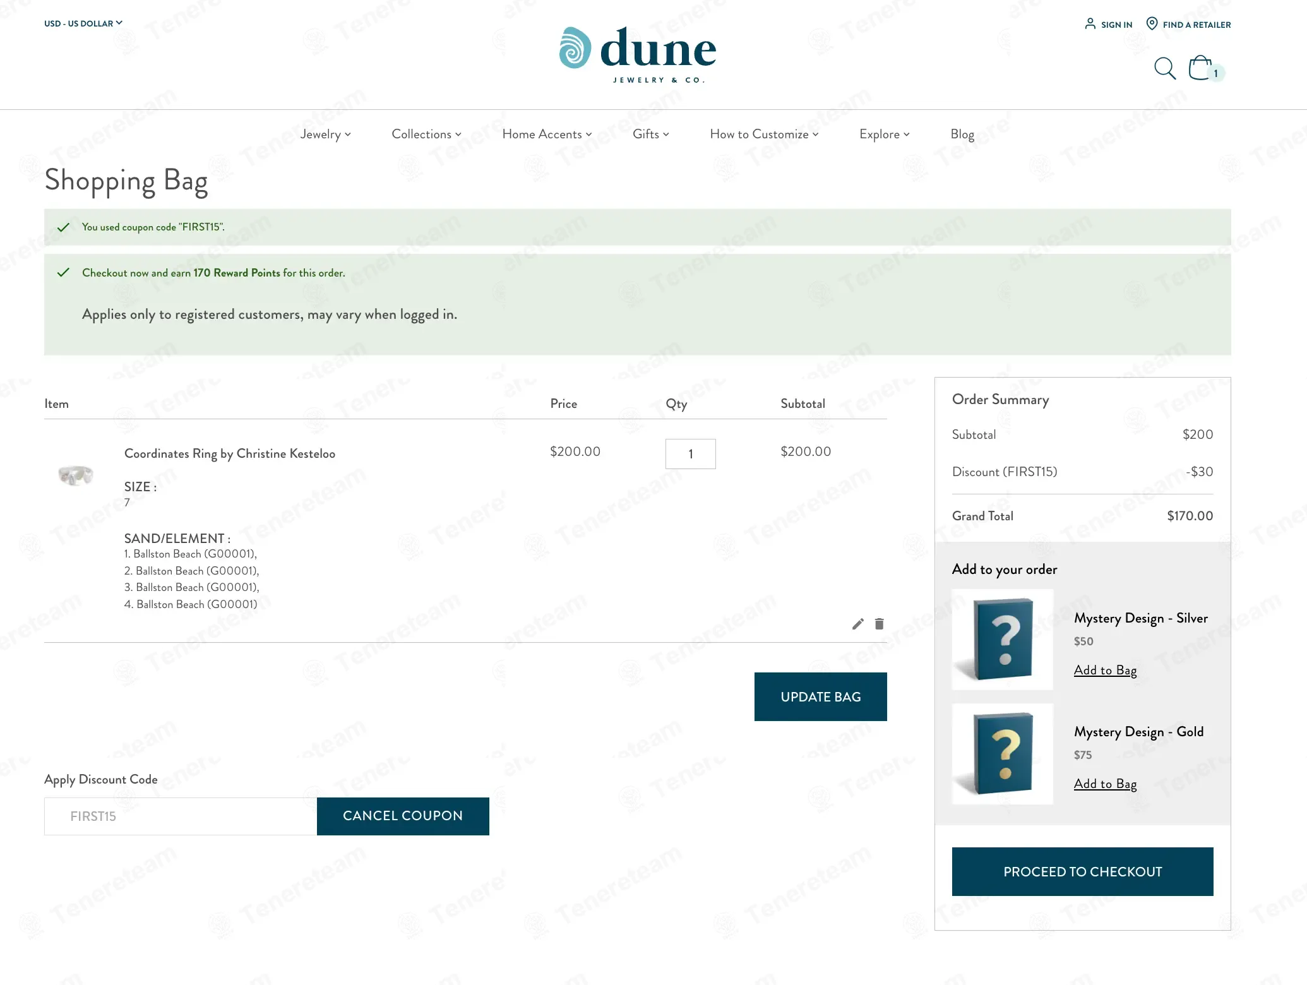This screenshot has width=1307, height=985.
Task: Click the Gold design $75 price
Action: (x=1083, y=755)
